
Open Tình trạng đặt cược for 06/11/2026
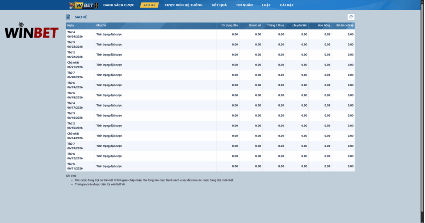[x=109, y=167]
